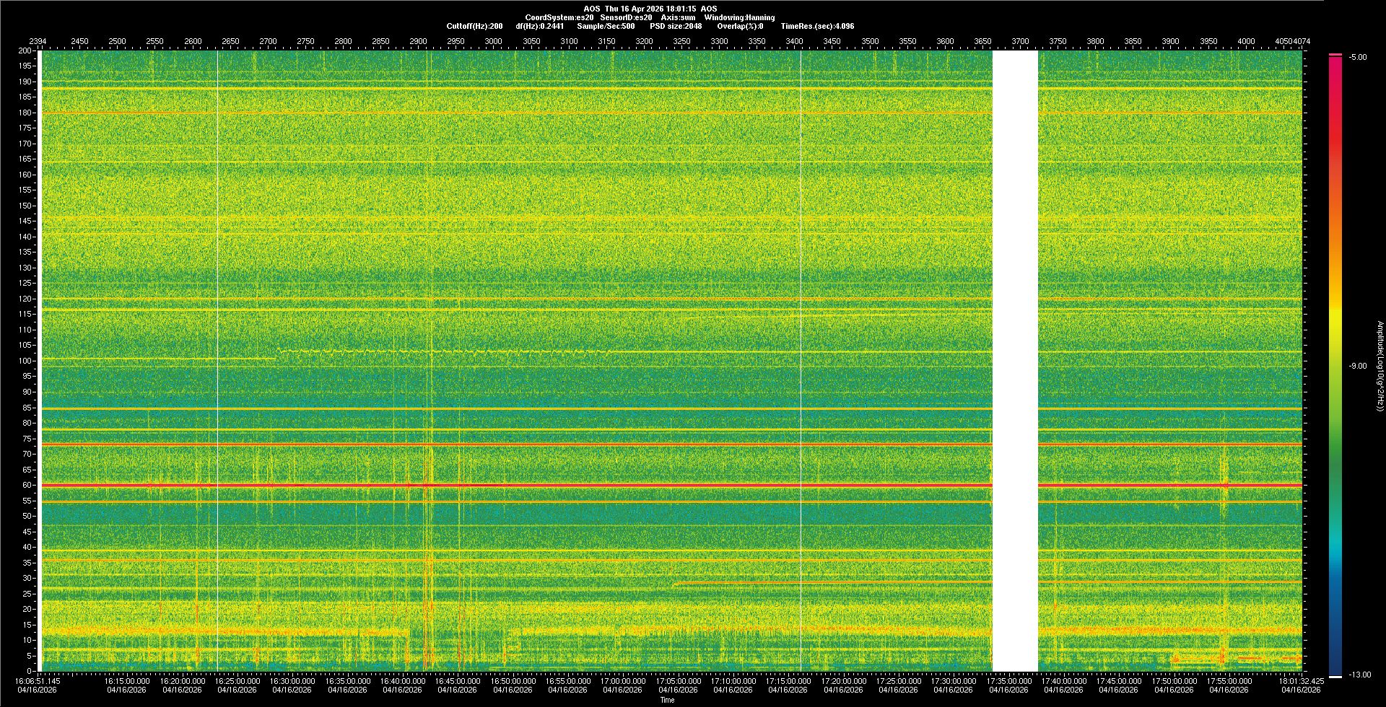The image size is (1386, 707).
Task: Click the vertical Amplitude axis title
Action: tap(1380, 366)
